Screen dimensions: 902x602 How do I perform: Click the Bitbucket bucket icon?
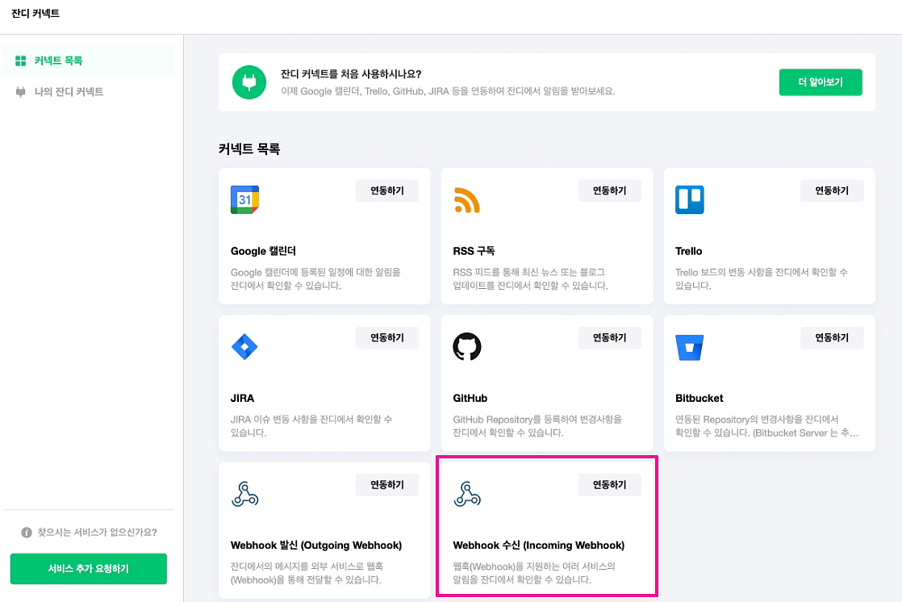coord(689,346)
